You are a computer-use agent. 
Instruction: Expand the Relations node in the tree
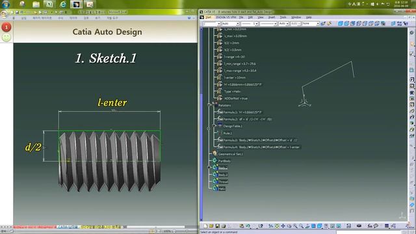point(209,105)
